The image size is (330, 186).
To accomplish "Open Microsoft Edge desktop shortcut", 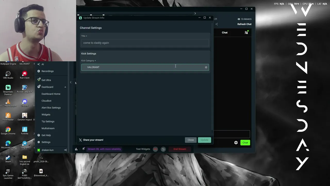I will click(x=8, y=145).
